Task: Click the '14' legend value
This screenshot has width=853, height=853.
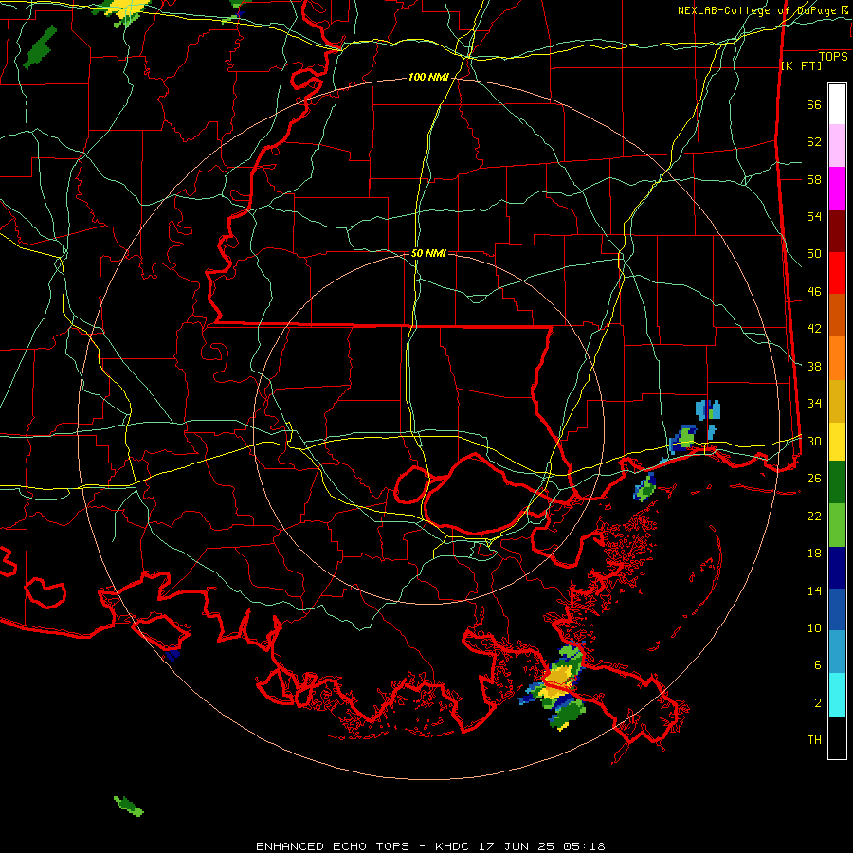Action: point(814,590)
